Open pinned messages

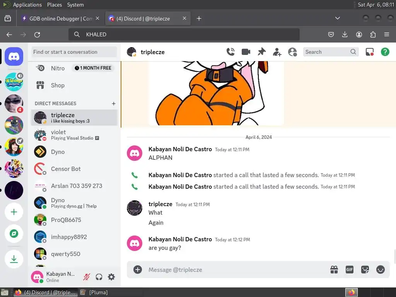tap(262, 52)
